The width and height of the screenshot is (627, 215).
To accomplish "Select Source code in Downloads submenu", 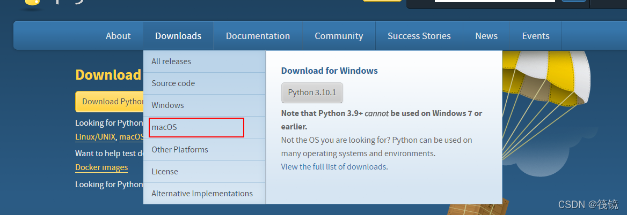I will (x=205, y=83).
